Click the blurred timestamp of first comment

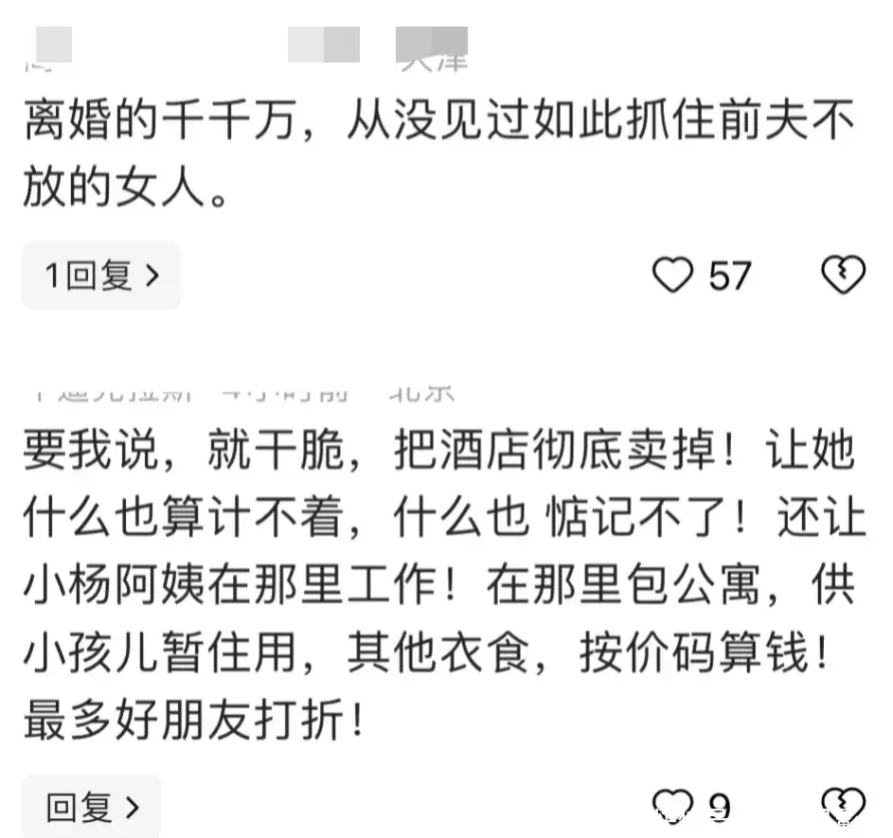pyautogui.click(x=323, y=45)
